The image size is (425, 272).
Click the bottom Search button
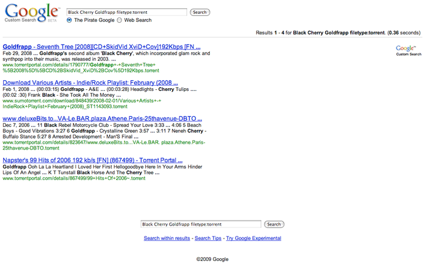274,224
